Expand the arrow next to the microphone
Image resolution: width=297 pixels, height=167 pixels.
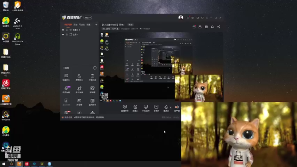pos(171,107)
